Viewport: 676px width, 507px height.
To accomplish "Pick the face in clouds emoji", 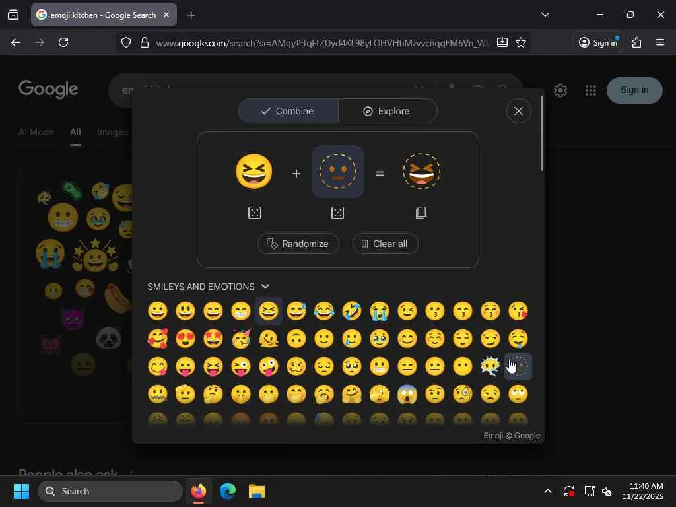I will (490, 366).
